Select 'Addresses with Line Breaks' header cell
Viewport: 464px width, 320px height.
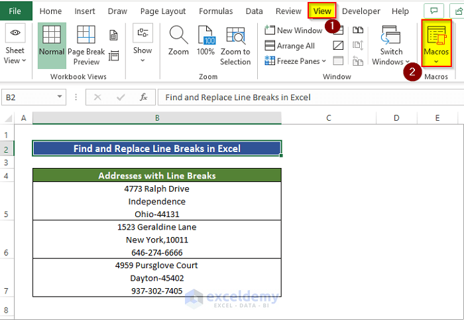pyautogui.click(x=157, y=175)
